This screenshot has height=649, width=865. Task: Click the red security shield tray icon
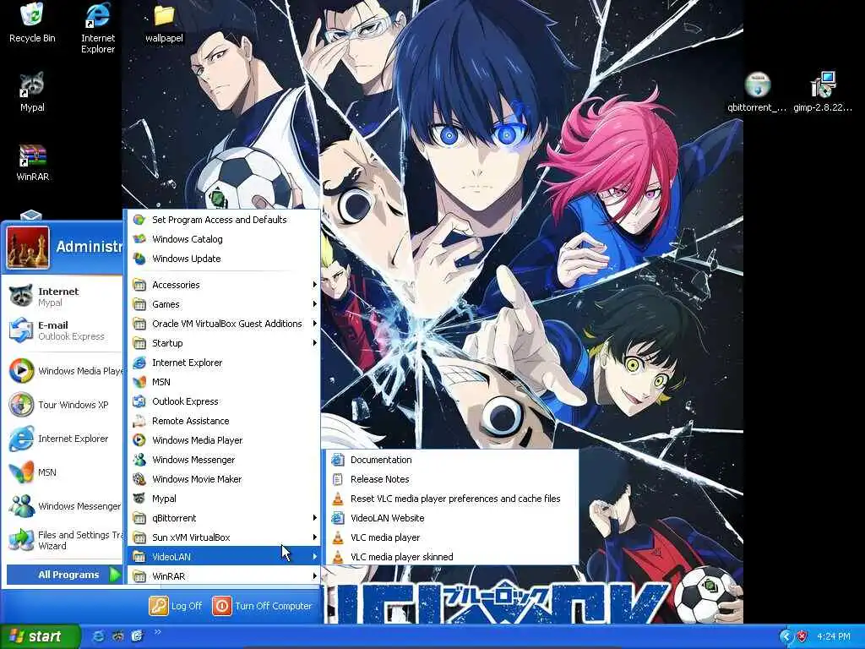pyautogui.click(x=802, y=637)
